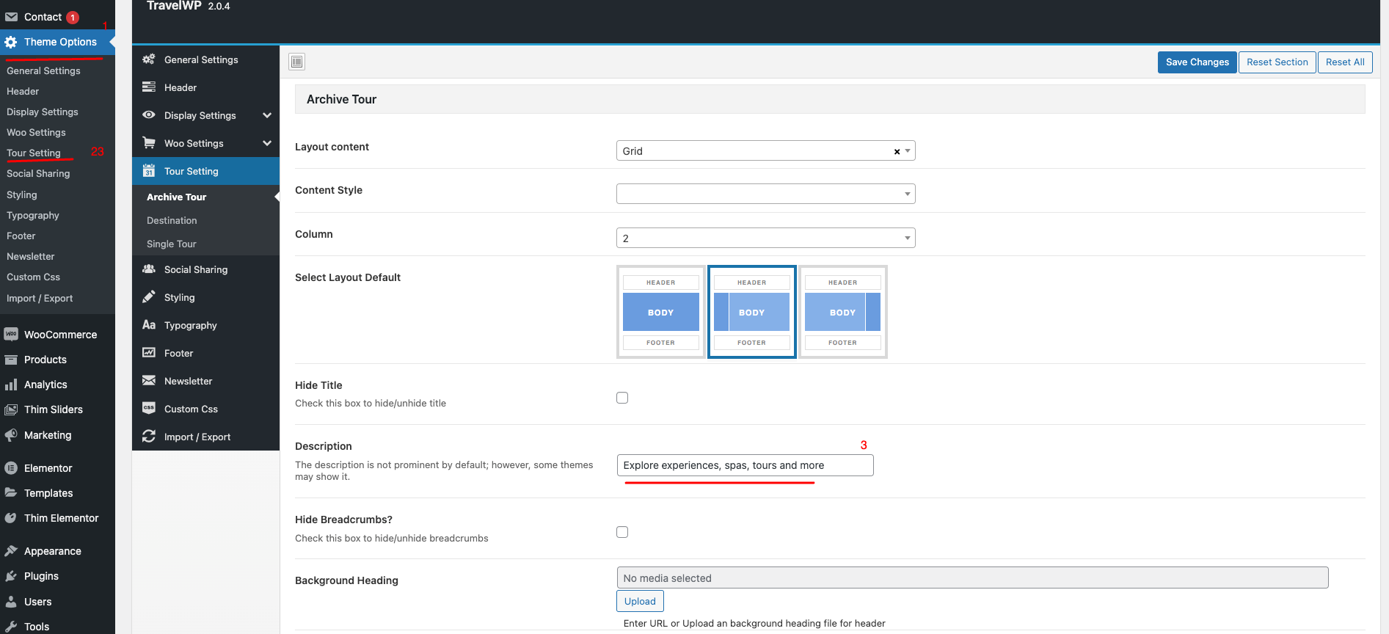Click the Contact mail icon

[x=11, y=17]
